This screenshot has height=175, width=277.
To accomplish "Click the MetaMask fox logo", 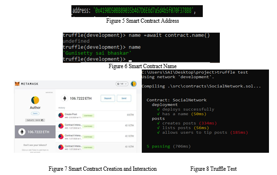I will [17, 84].
